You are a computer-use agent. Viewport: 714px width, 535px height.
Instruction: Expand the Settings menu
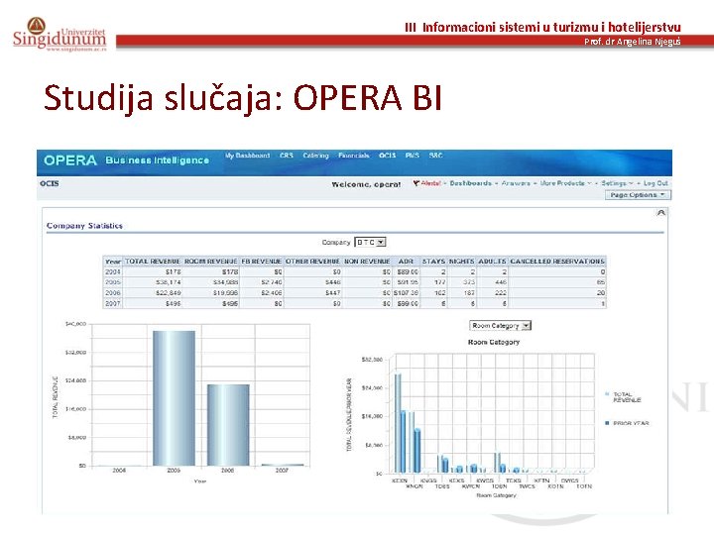[x=617, y=183]
